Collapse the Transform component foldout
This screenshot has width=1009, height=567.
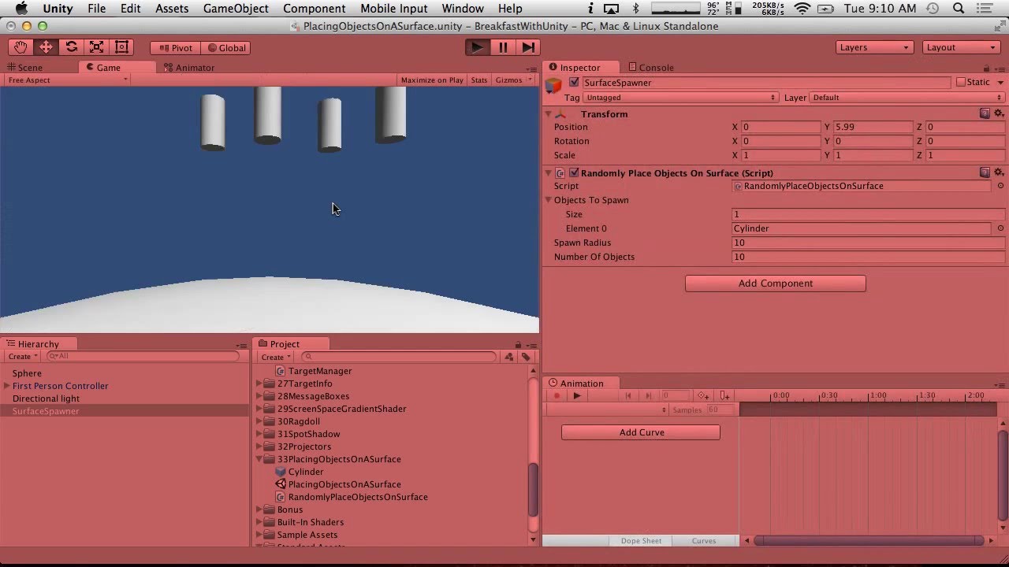pos(549,114)
